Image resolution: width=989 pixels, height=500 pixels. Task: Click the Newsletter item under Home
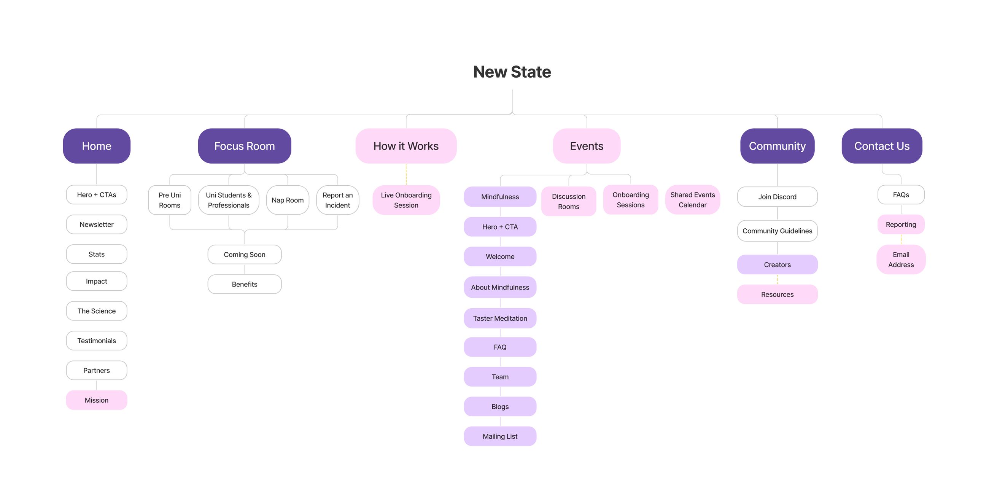(96, 224)
